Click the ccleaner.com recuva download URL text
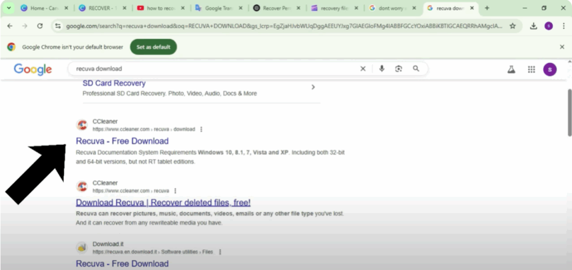Screen dimensions: 572x270 [144, 129]
